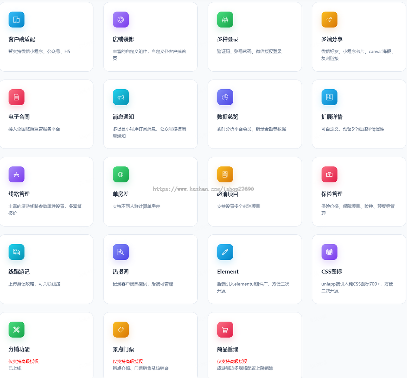The height and width of the screenshot is (378, 407).
Task: Click the 多种登录 card title
Action: (x=228, y=39)
